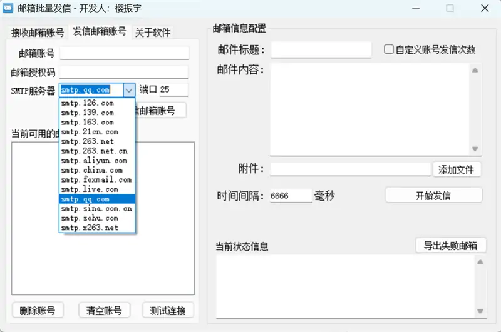Click the 测试连接 button
501x332 pixels.
click(x=168, y=310)
